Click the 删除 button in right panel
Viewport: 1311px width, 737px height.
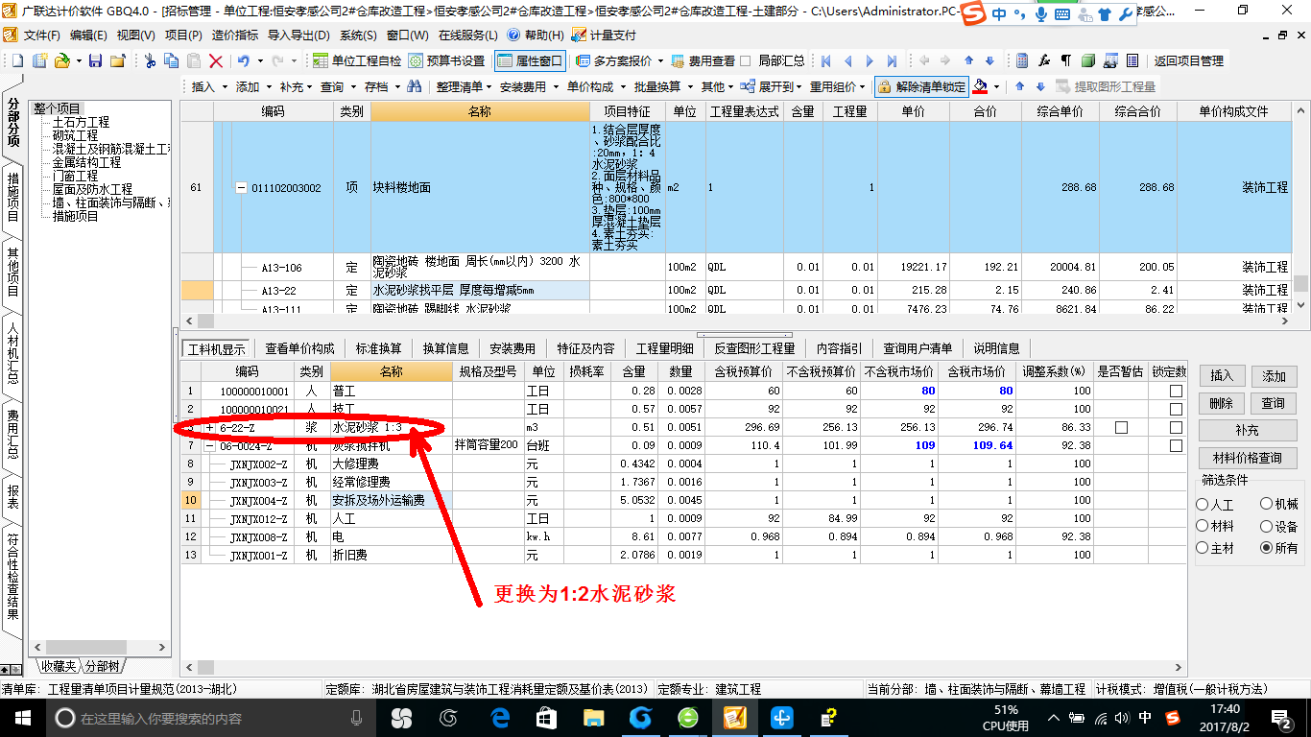(1221, 403)
